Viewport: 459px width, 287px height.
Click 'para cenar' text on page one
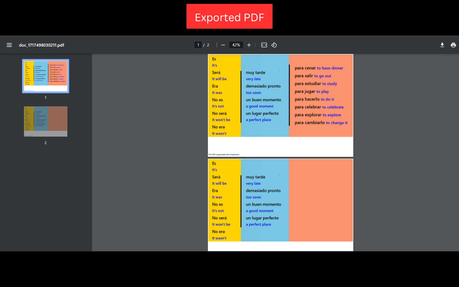pyautogui.click(x=305, y=68)
